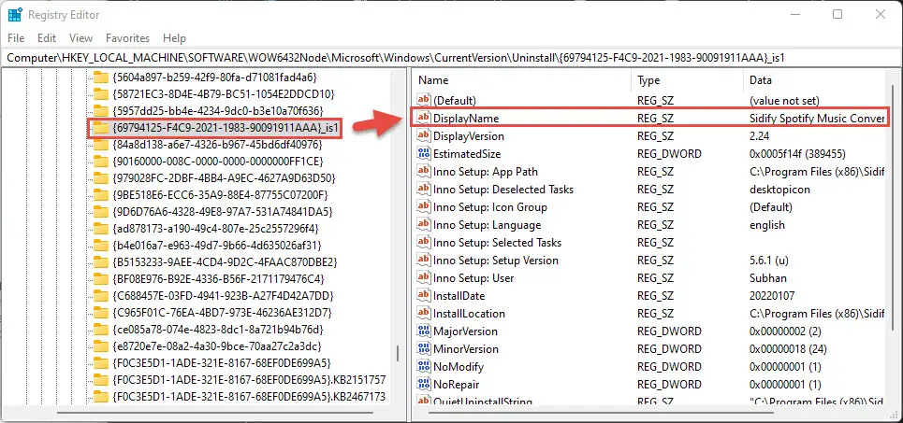Click the string icon of InstallLocation value

(x=424, y=313)
